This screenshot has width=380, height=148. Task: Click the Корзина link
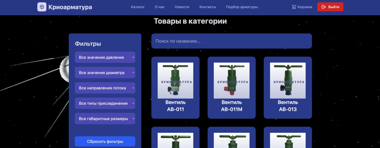[x=302, y=7]
